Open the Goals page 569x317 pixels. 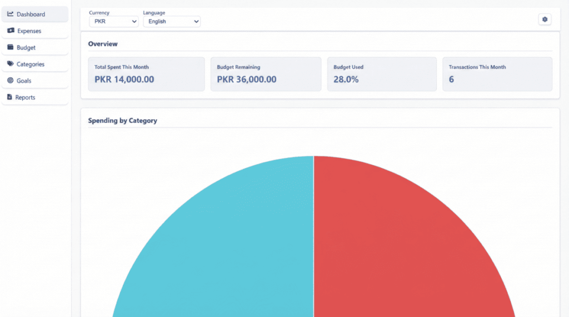(35, 81)
